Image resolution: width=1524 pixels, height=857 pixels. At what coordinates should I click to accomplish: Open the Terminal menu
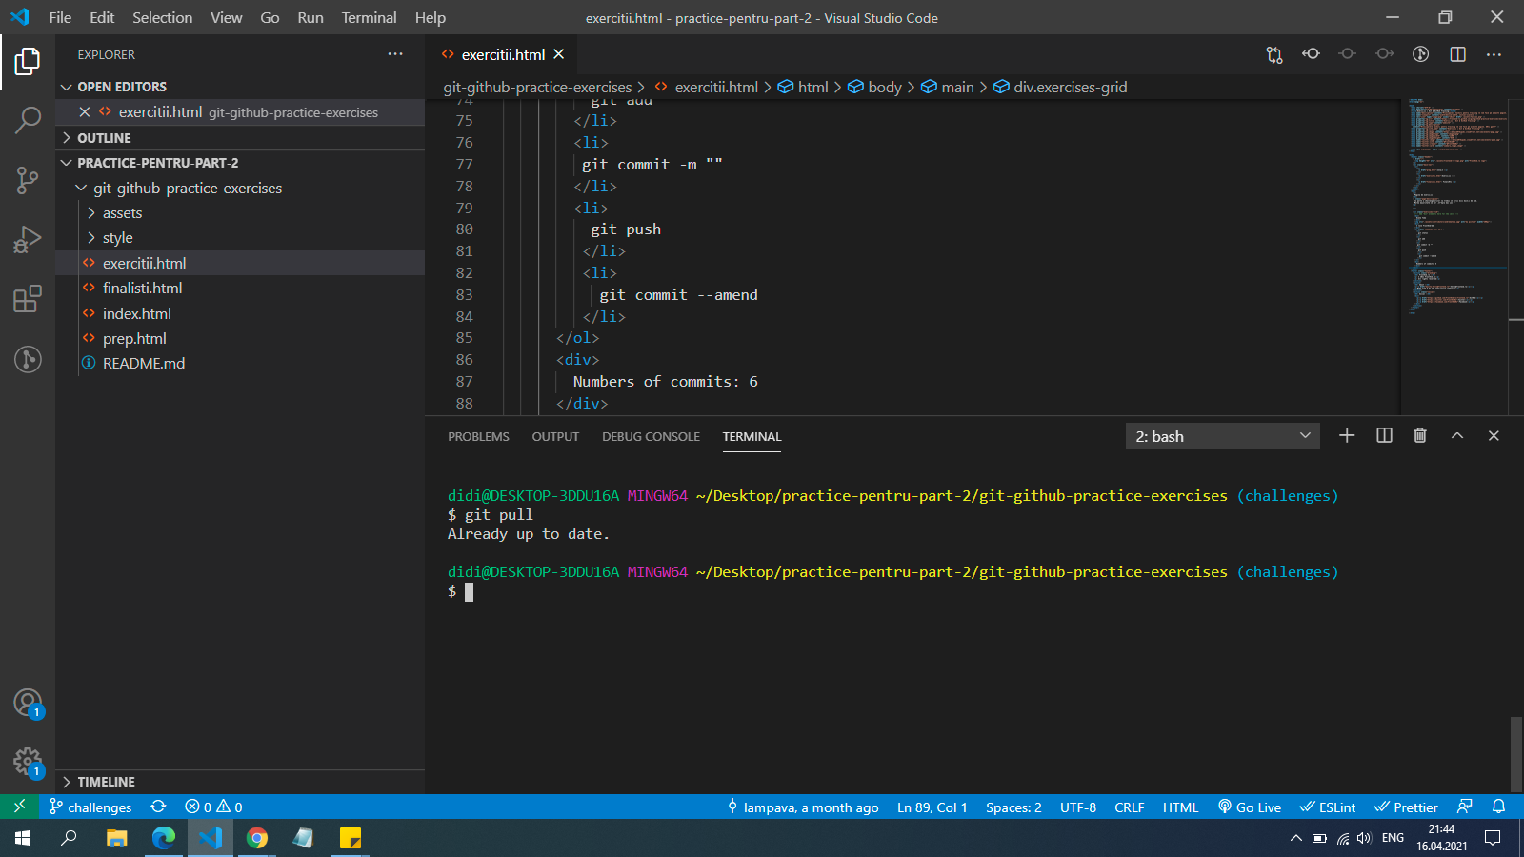369,17
